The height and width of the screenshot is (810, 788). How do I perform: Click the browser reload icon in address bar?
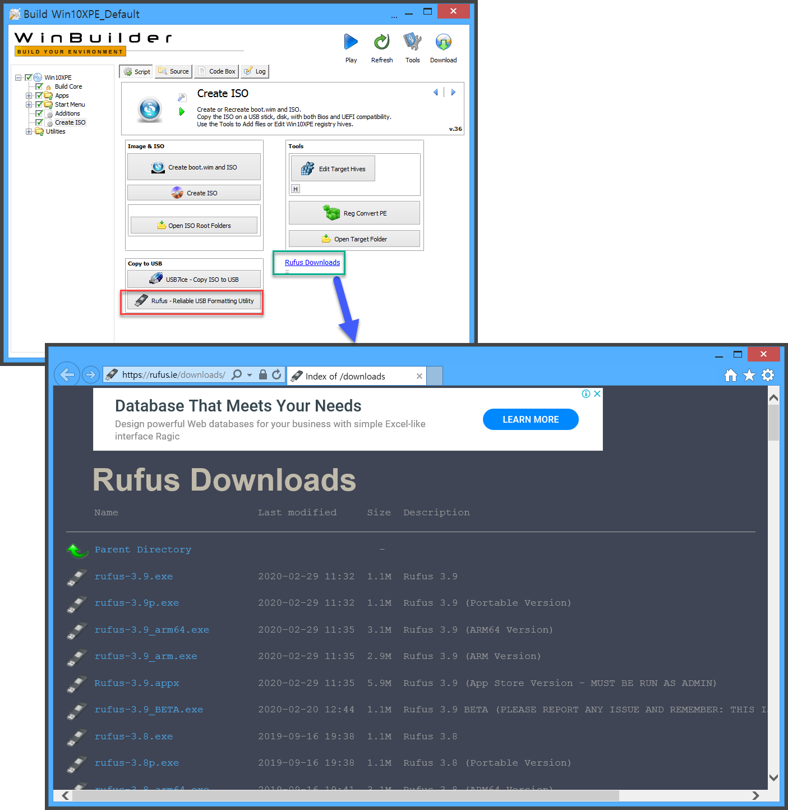[277, 374]
